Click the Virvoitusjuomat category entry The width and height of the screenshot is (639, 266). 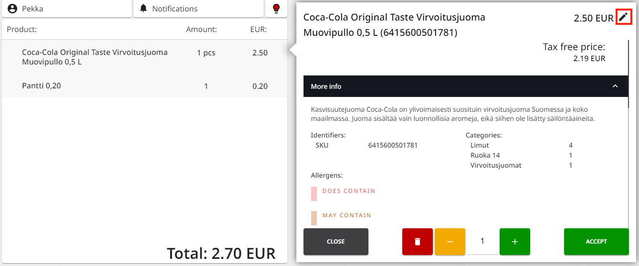tap(496, 165)
